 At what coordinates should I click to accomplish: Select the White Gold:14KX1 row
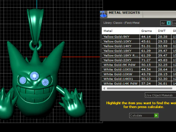[139, 79]
